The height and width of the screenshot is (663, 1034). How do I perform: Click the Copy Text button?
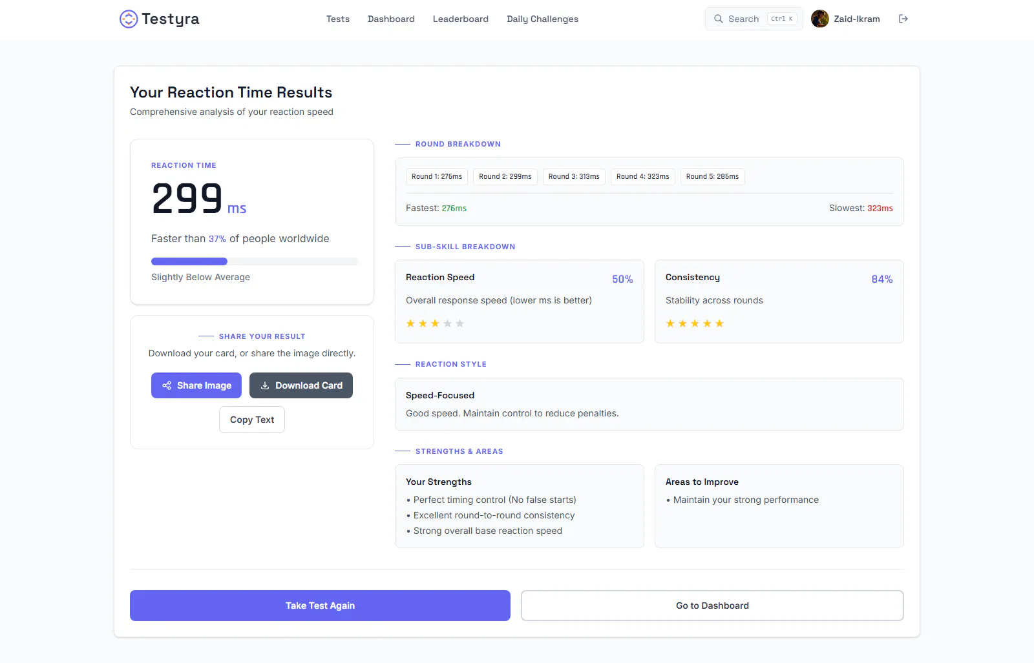coord(252,420)
